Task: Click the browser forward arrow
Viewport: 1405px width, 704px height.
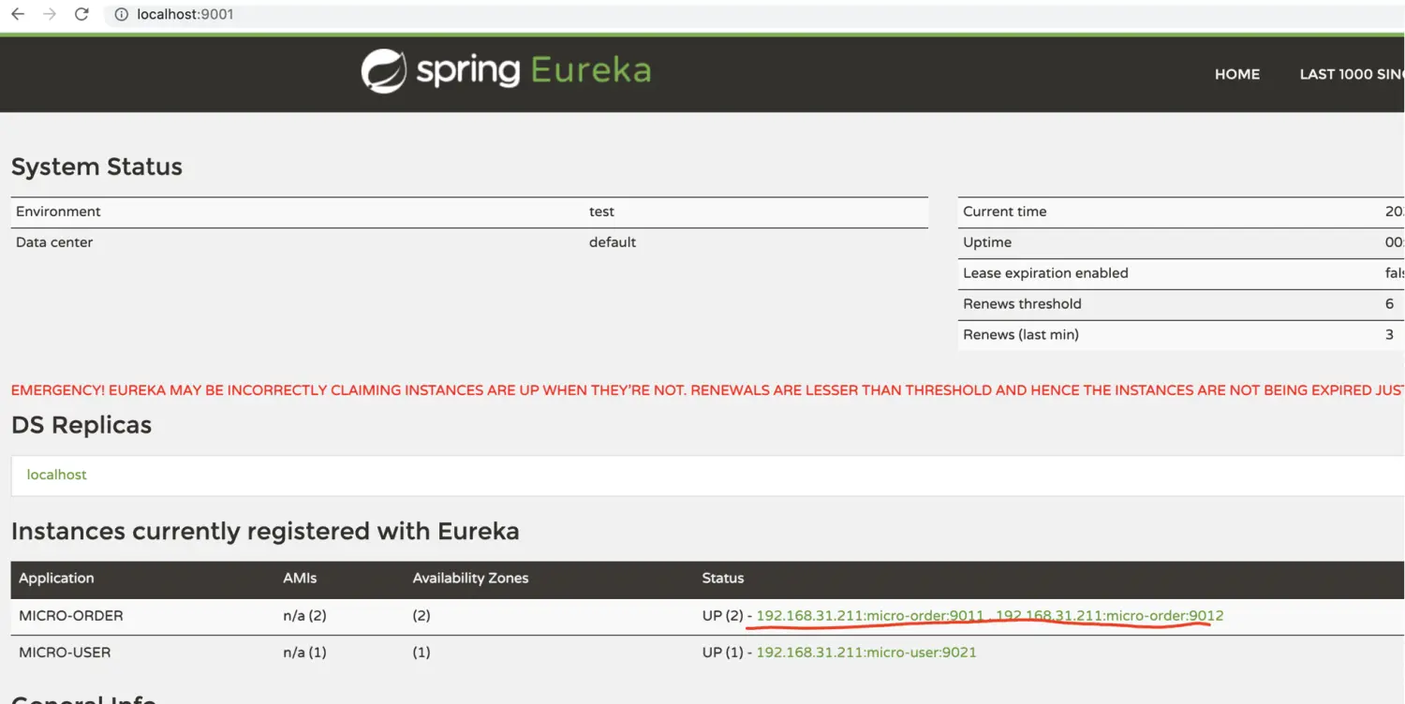Action: click(50, 14)
